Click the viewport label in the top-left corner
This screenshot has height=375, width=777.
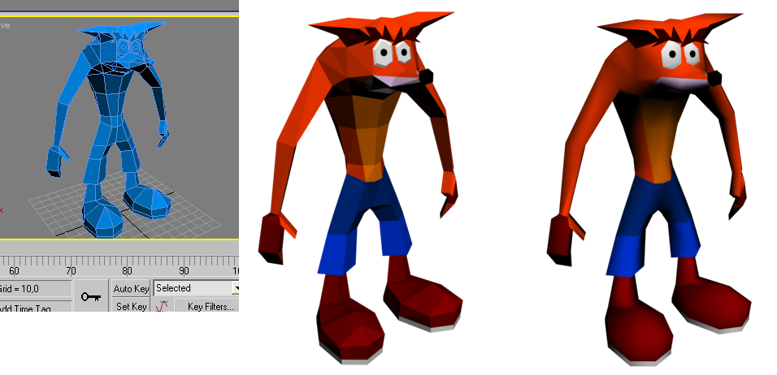point(5,25)
